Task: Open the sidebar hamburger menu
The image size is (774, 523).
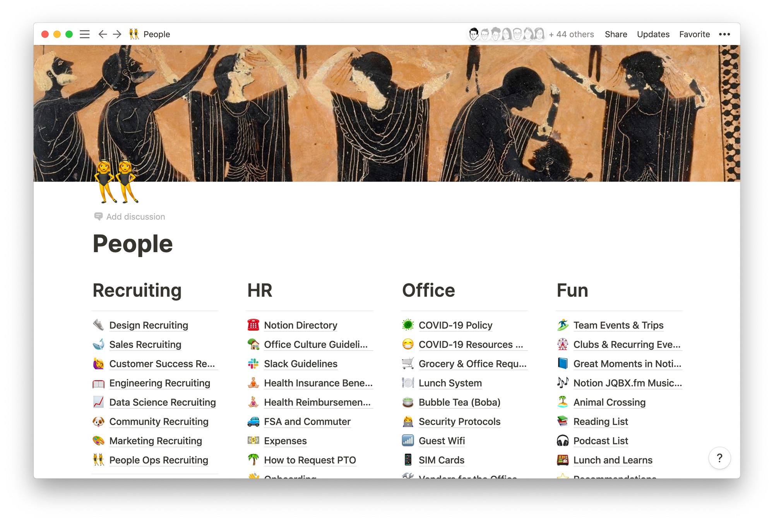Action: [x=84, y=34]
